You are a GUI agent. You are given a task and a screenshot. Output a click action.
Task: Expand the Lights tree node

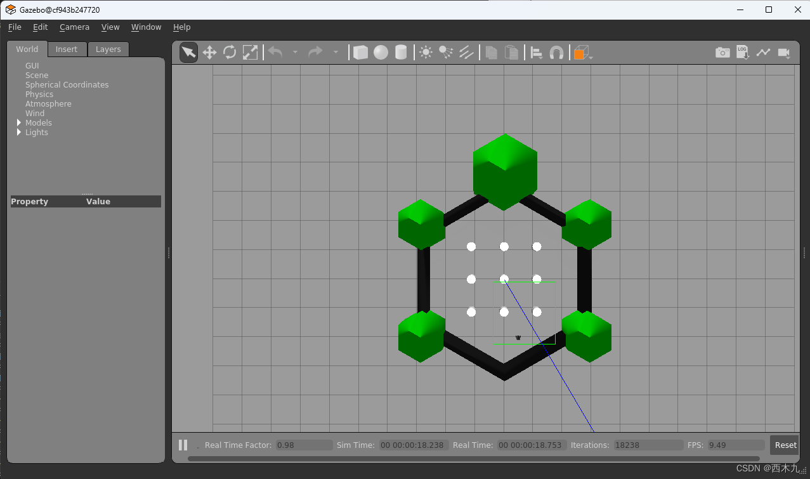(19, 132)
